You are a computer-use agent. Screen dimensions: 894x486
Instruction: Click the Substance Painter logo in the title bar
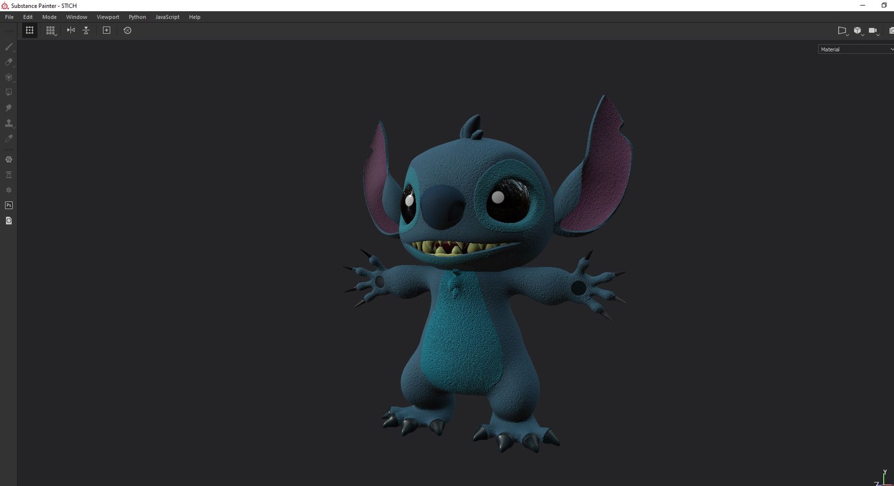point(5,6)
